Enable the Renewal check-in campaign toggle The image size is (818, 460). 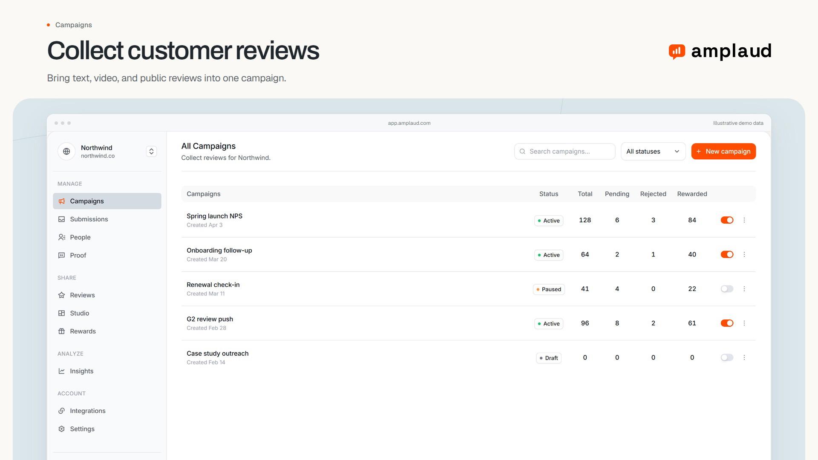(727, 289)
